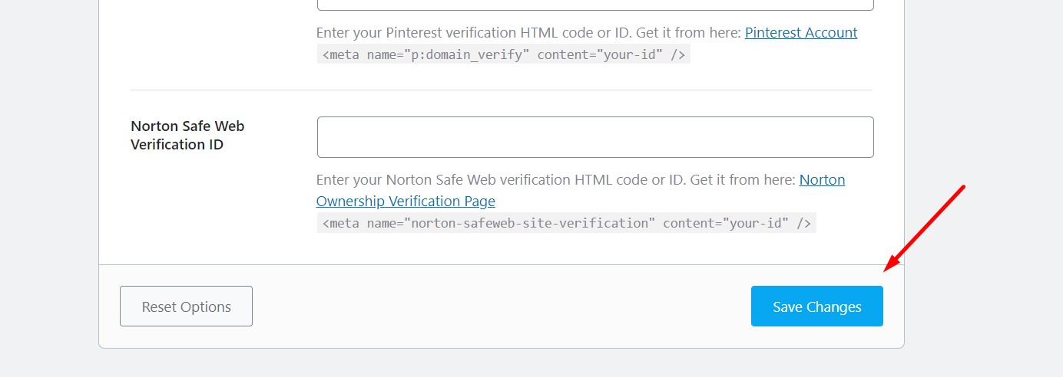Click the divider line above Norton section
1063x377 pixels.
(x=501, y=90)
